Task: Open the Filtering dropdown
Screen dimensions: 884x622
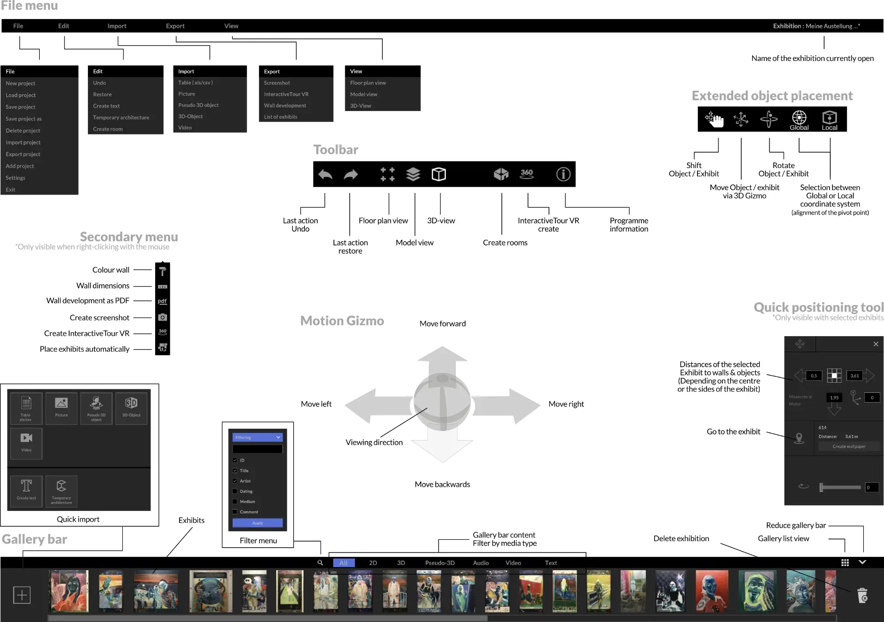Action: (257, 438)
